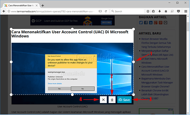The image size is (190, 115).
Task: Bookmark this page with the star icon
Action: point(148,11)
